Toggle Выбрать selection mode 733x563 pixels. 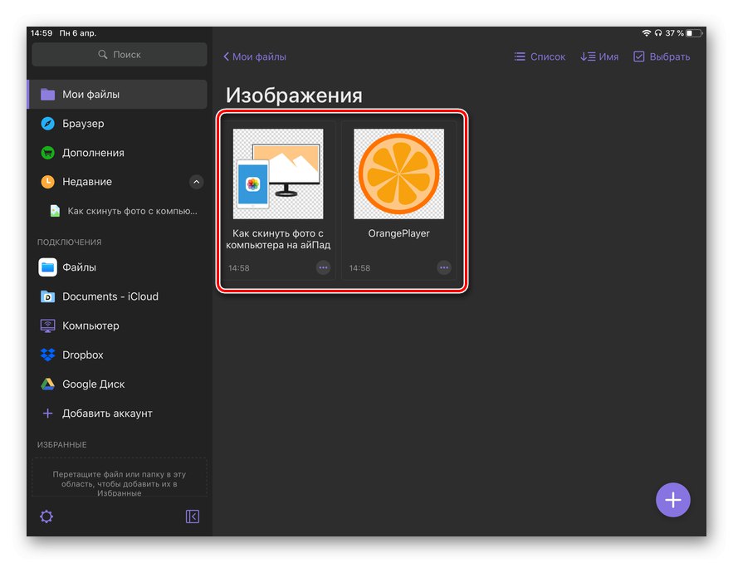pyautogui.click(x=662, y=56)
